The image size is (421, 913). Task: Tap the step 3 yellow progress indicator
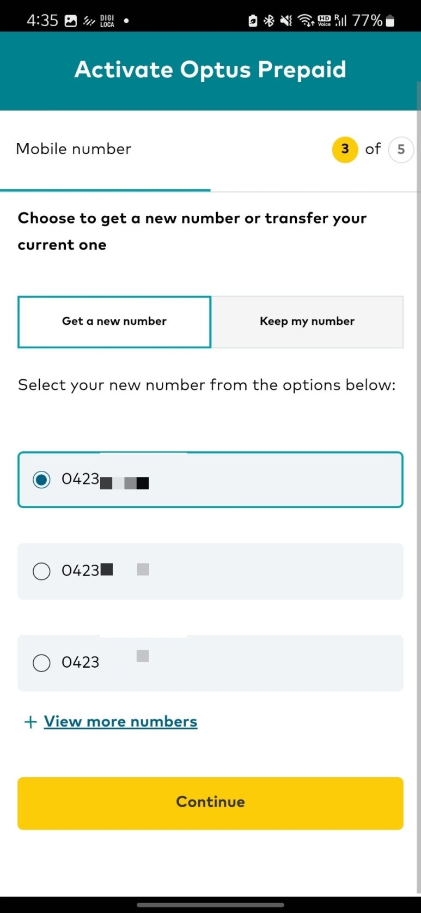(345, 149)
